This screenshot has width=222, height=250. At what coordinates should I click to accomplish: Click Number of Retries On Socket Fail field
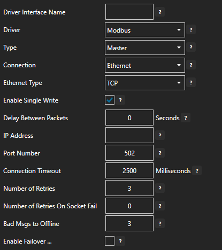[x=129, y=206]
